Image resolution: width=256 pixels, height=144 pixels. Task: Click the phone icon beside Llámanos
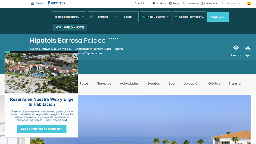coord(223,3)
